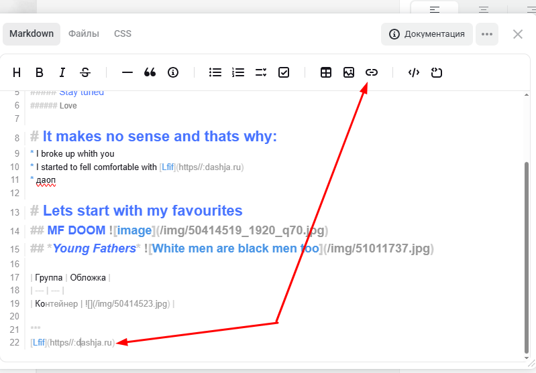The width and height of the screenshot is (536, 373).
Task: Insert a checkbox task list
Action: (x=284, y=72)
